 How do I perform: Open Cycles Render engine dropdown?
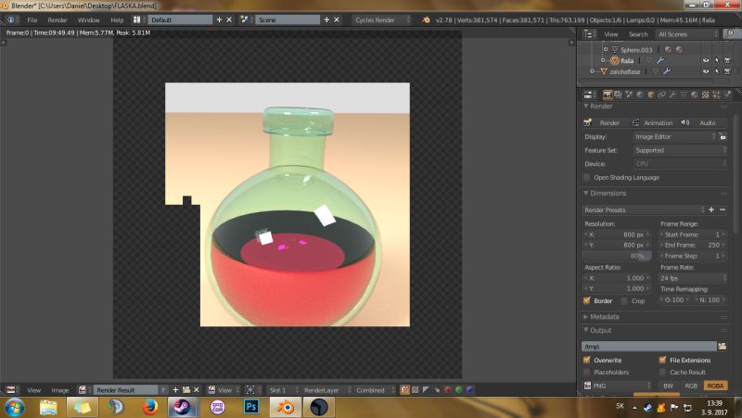click(382, 19)
